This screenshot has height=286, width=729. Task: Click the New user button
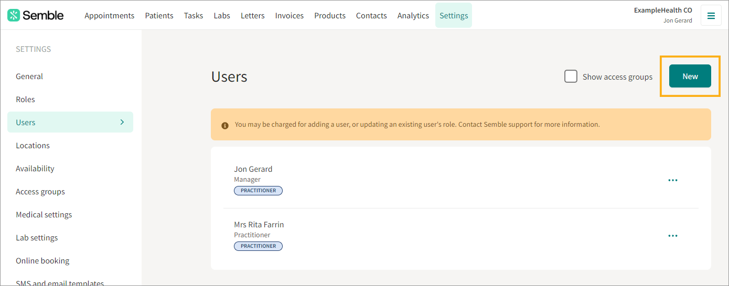[690, 76]
